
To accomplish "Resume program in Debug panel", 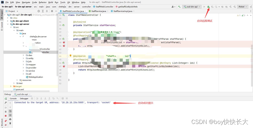I will 6,107.
